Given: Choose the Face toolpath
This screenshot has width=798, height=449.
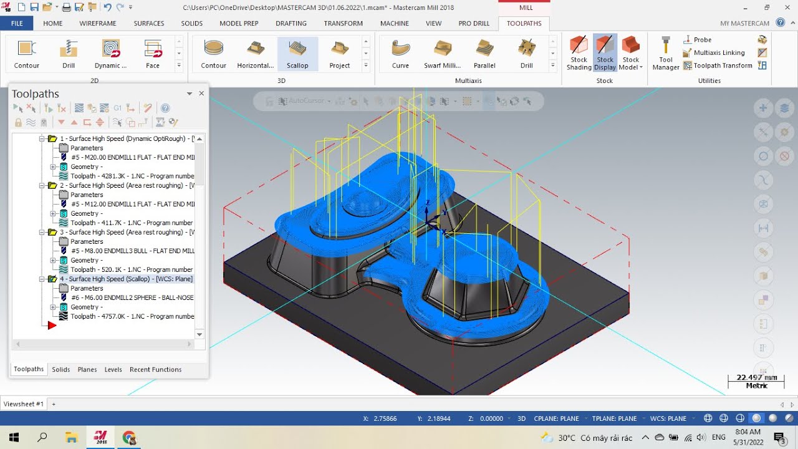Looking at the screenshot, I should [153, 54].
